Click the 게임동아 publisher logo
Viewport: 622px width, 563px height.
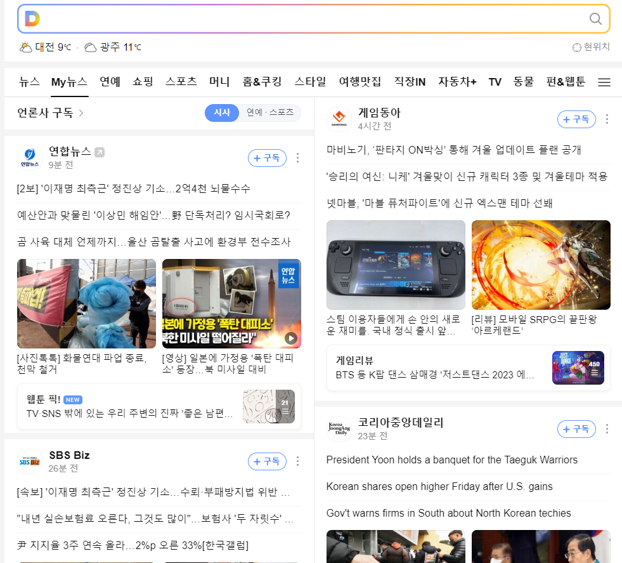pyautogui.click(x=339, y=119)
